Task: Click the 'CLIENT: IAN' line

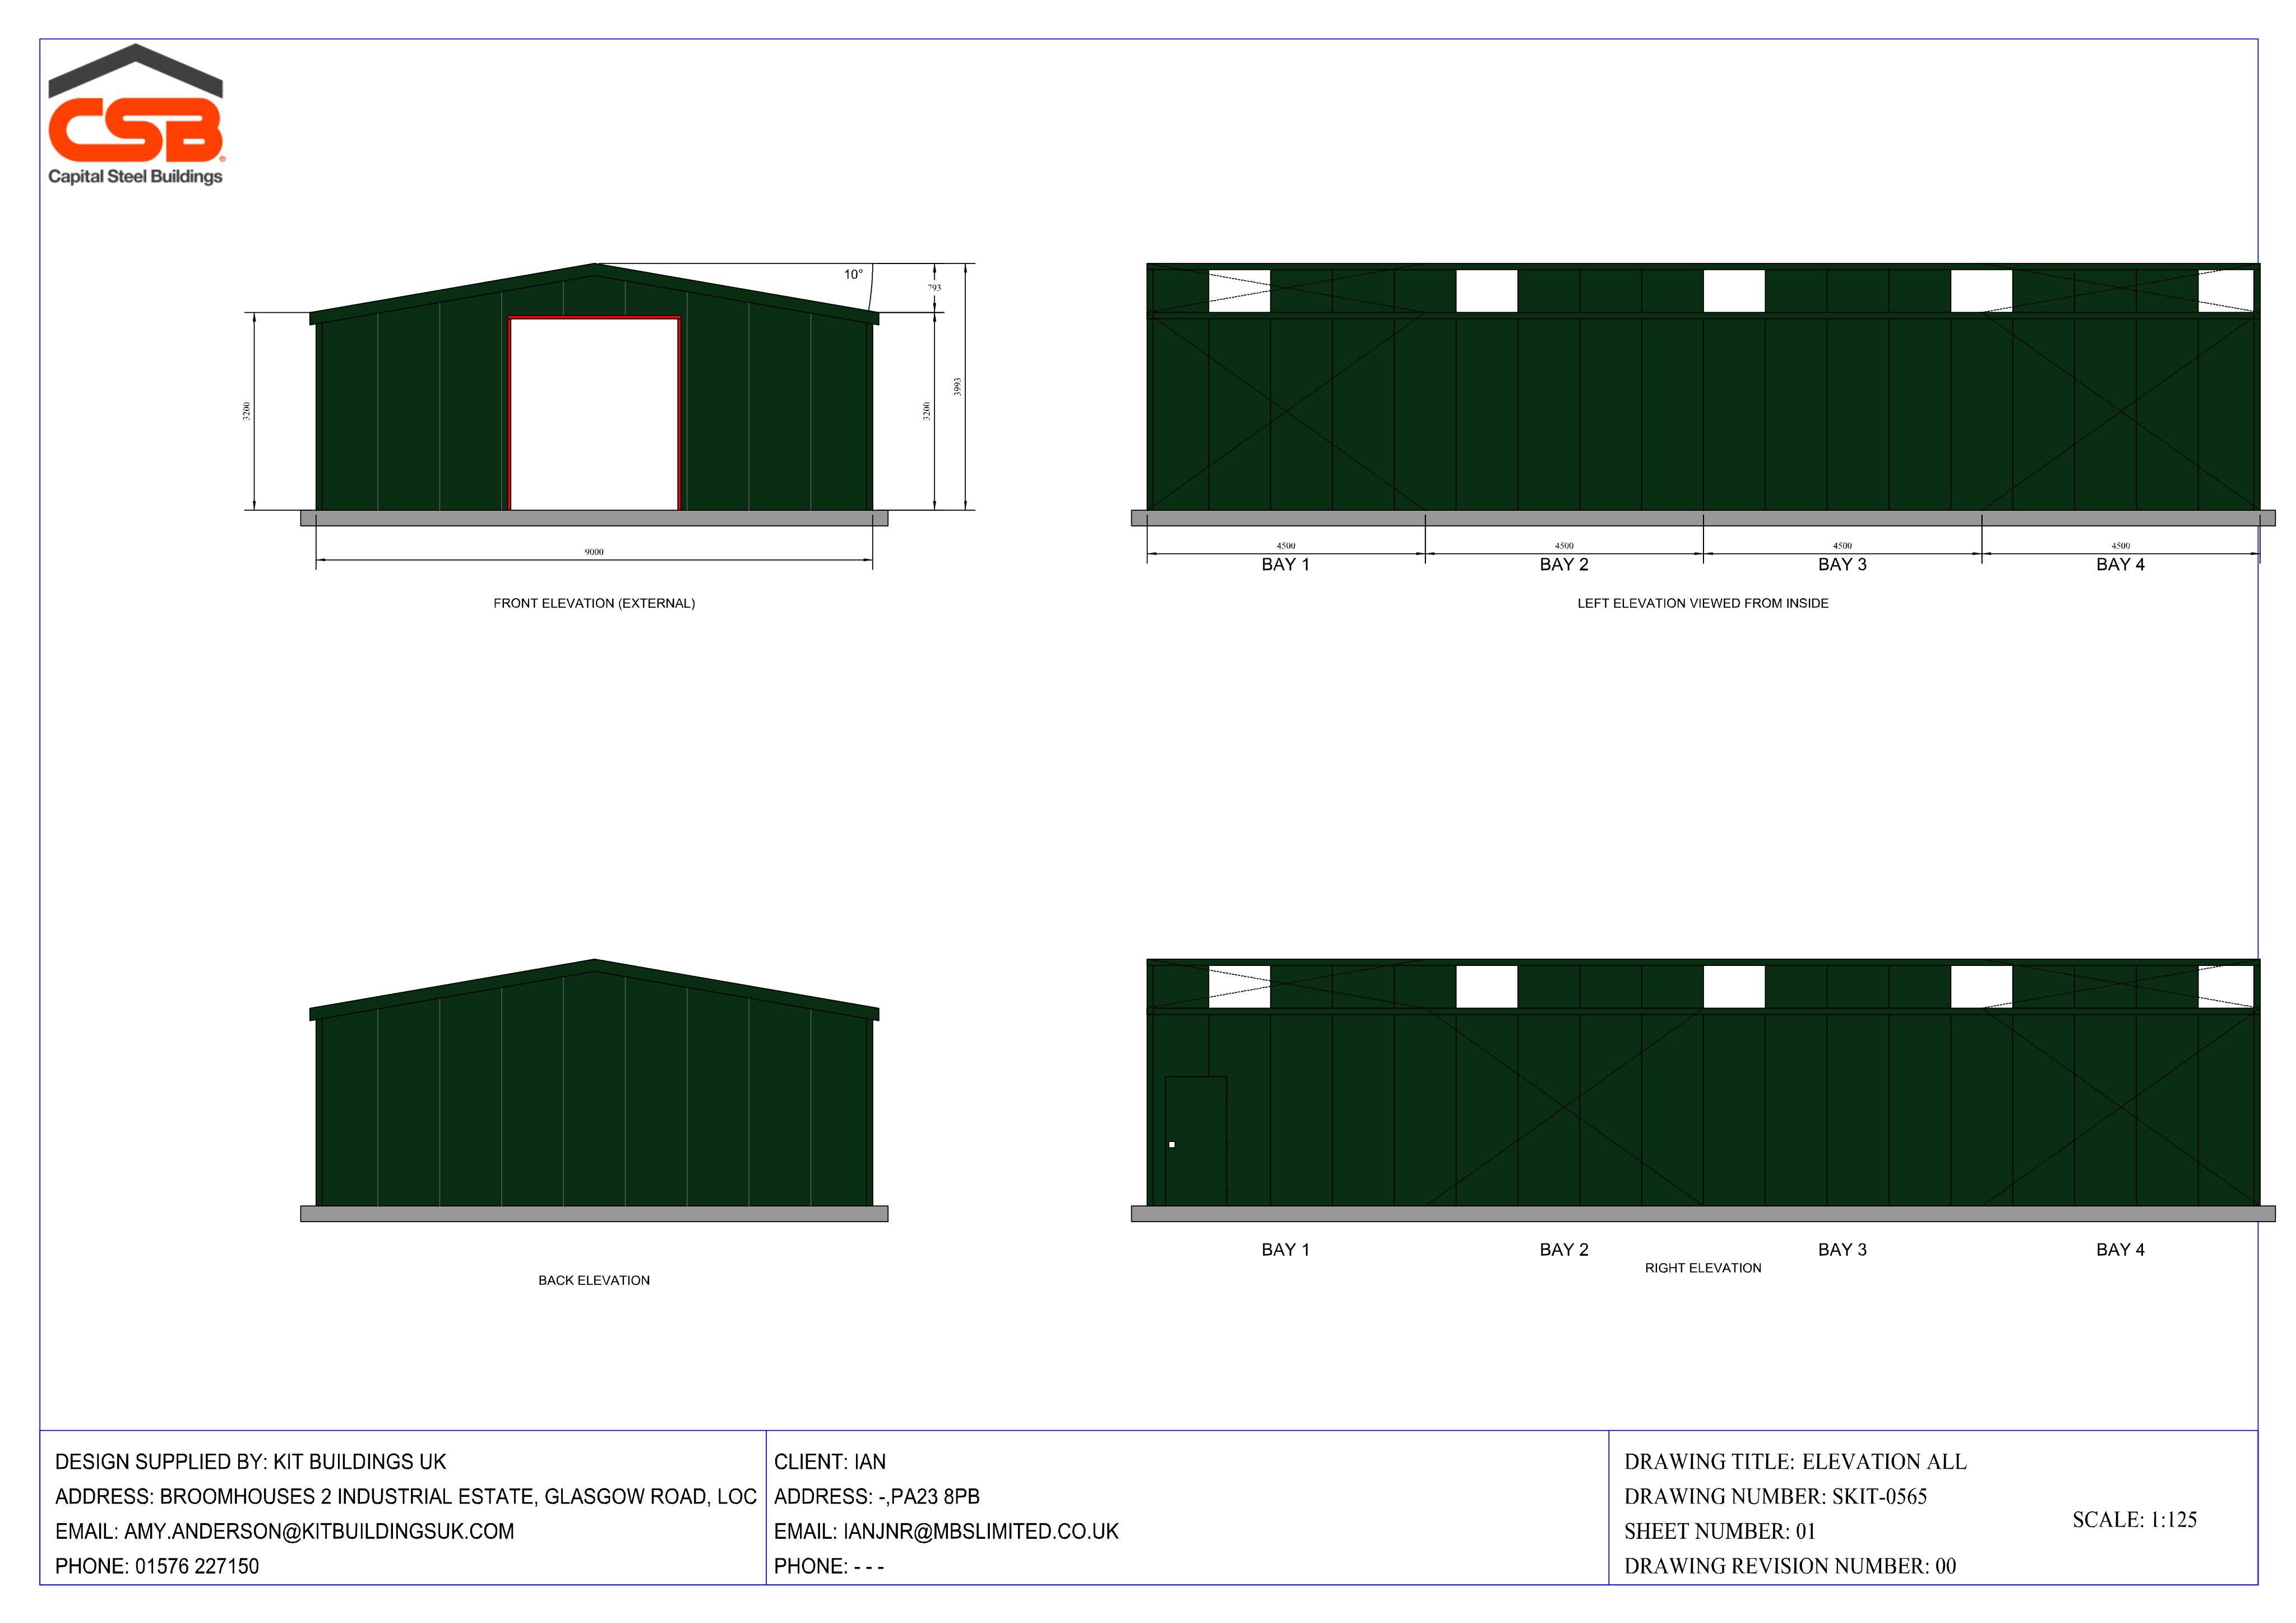Action: click(830, 1462)
